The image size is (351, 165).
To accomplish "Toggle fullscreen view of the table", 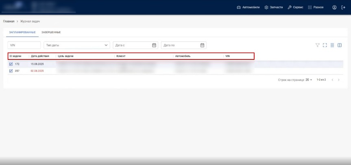I will coord(325,45).
